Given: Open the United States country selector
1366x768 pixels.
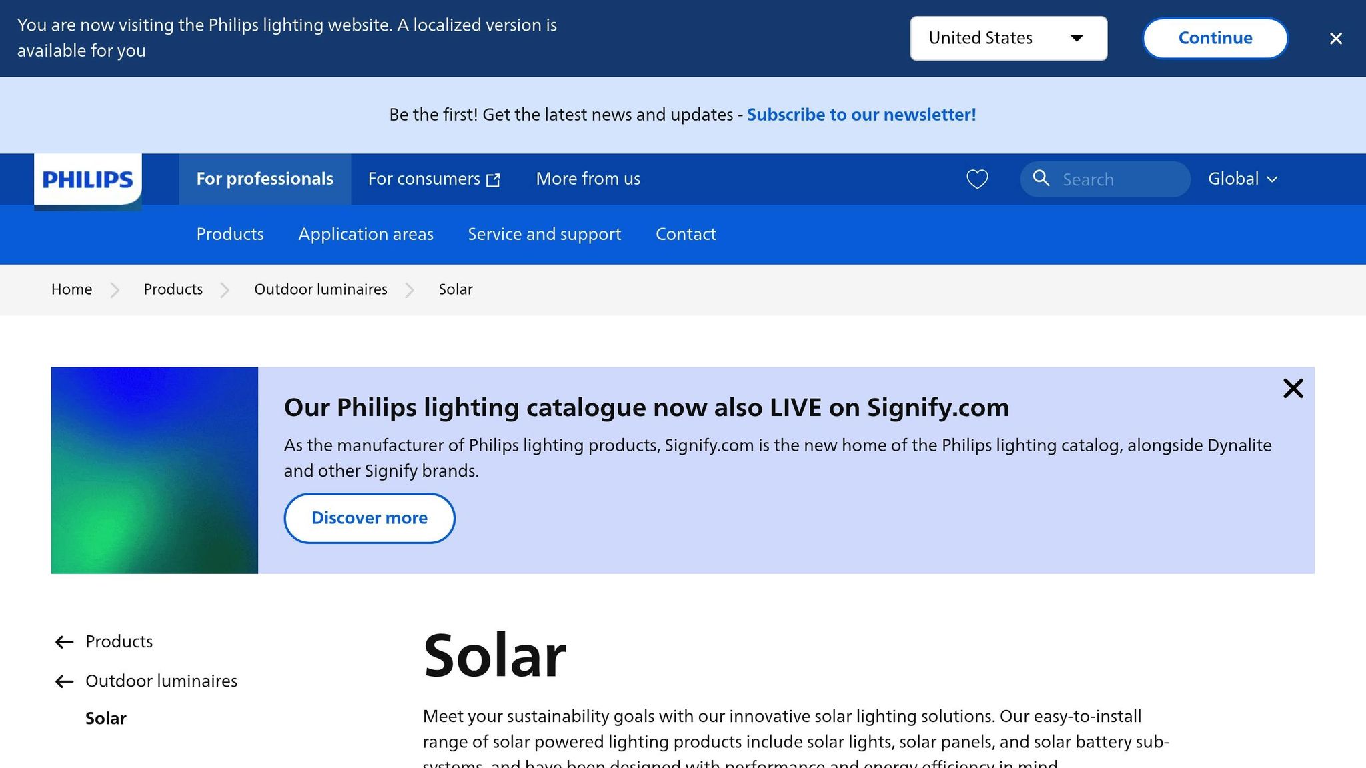Looking at the screenshot, I should (1008, 38).
